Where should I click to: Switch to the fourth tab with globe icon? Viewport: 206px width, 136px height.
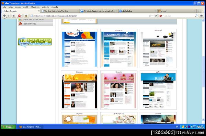tap(138, 11)
